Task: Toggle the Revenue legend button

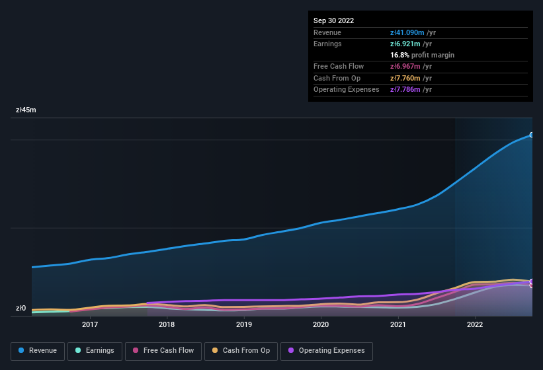Action: point(38,351)
